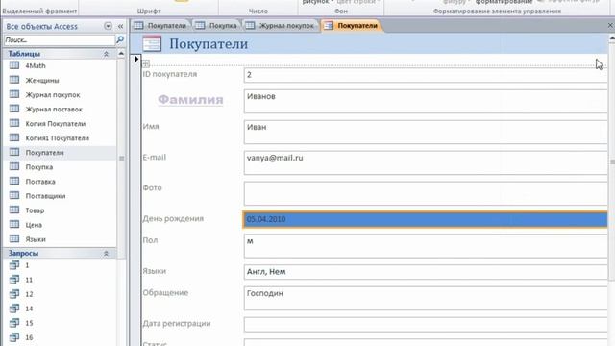The image size is (615, 346).
Task: Click the layout selector cross handle
Action: pos(146,63)
